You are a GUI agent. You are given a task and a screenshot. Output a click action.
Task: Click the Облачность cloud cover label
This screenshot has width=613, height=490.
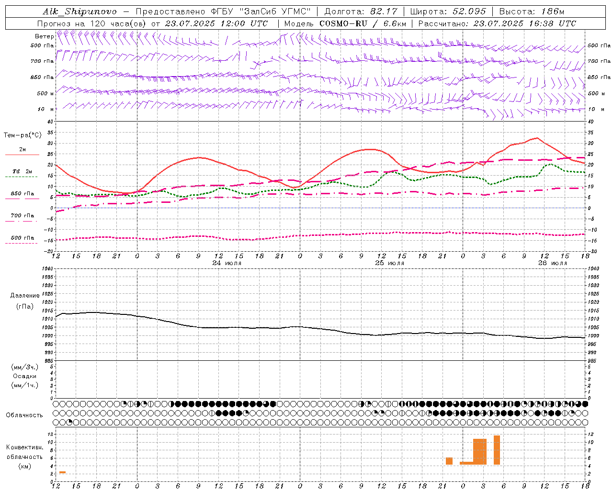24,415
